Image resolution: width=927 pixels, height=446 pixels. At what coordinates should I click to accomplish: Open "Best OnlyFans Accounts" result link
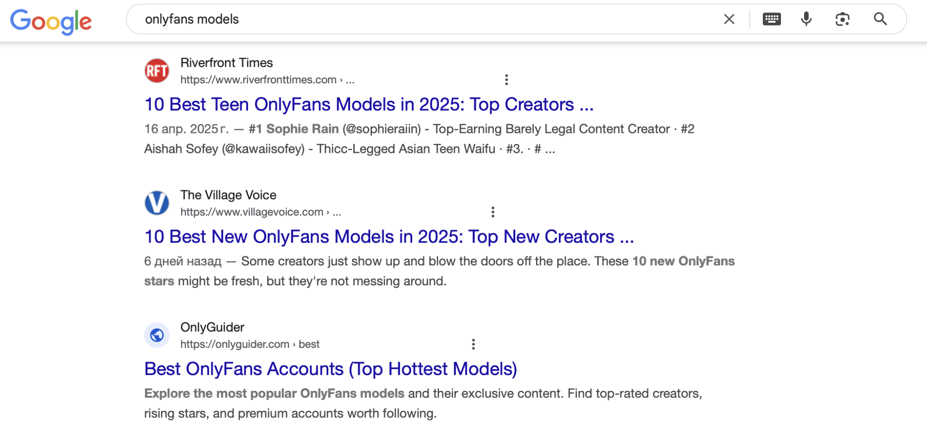pyautogui.click(x=330, y=369)
